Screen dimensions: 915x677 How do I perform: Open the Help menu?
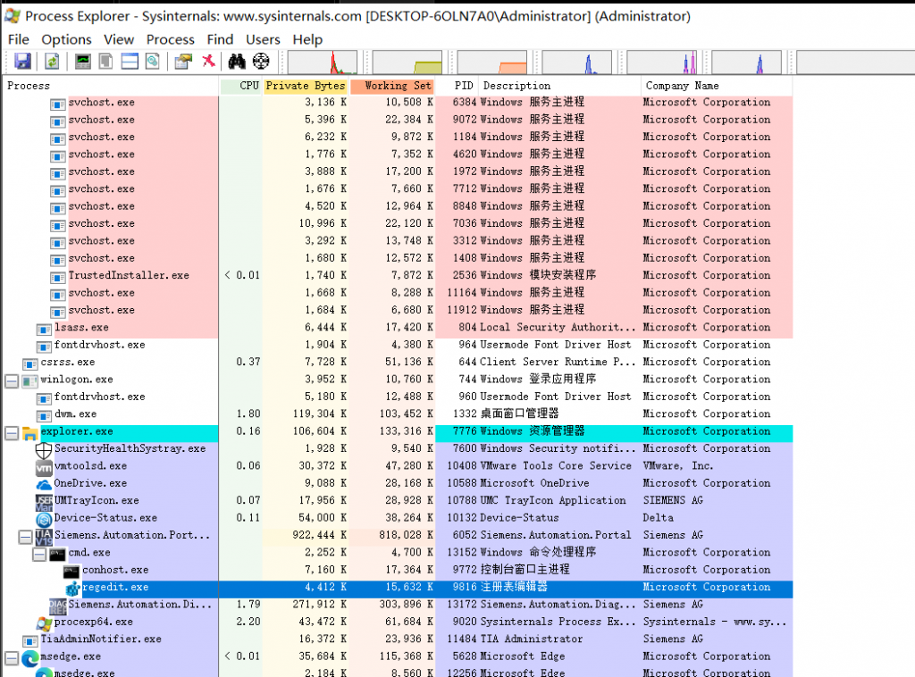[307, 39]
